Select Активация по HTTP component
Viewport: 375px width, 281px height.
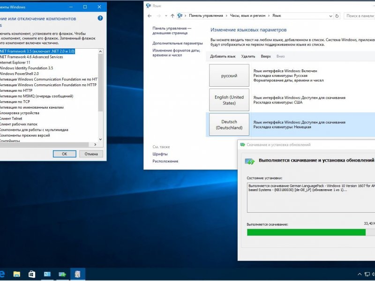coord(16,90)
